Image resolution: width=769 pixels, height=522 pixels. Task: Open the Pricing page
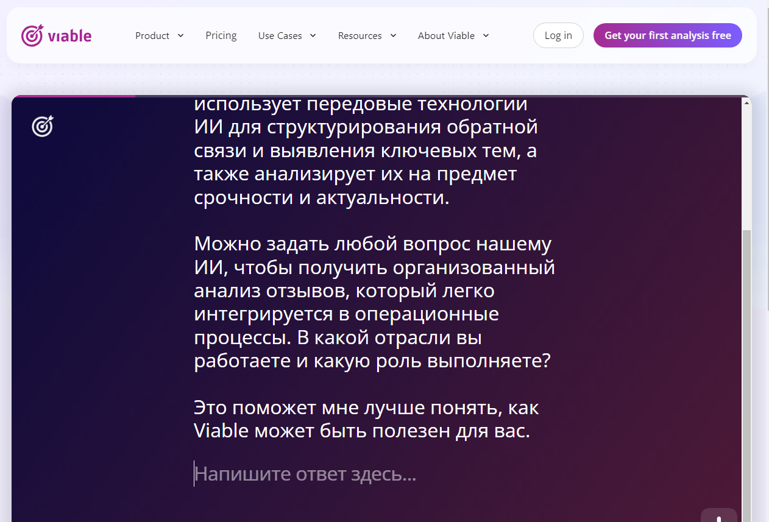click(221, 35)
